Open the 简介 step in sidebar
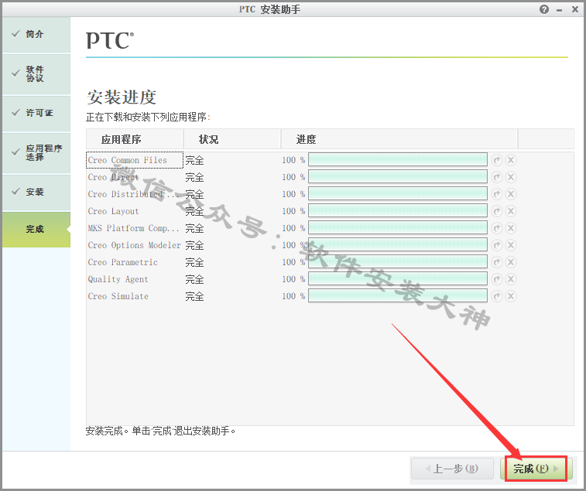Viewport: 586px width, 491px height. pos(36,34)
